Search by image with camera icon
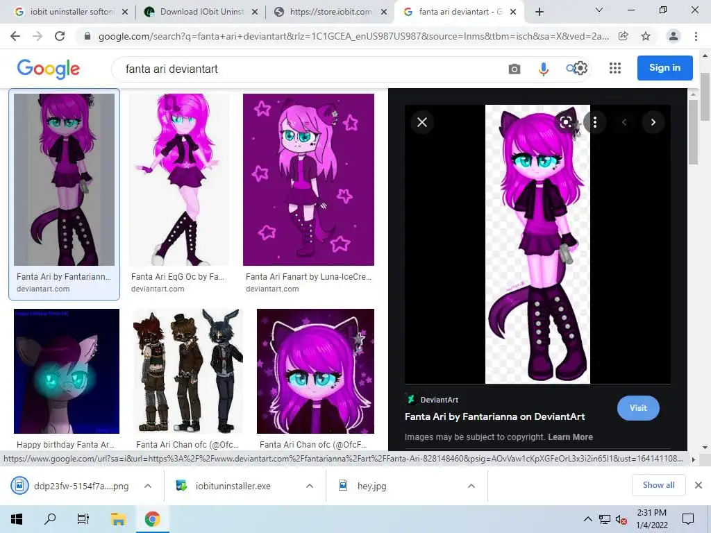711x533 pixels. pos(515,69)
